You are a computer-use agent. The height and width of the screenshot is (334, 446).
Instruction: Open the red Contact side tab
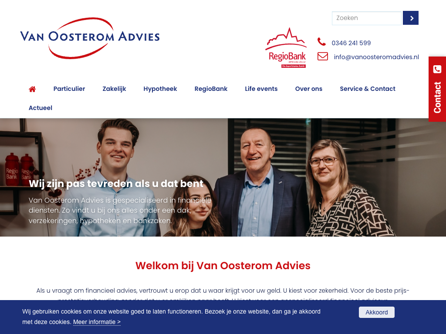(x=437, y=89)
